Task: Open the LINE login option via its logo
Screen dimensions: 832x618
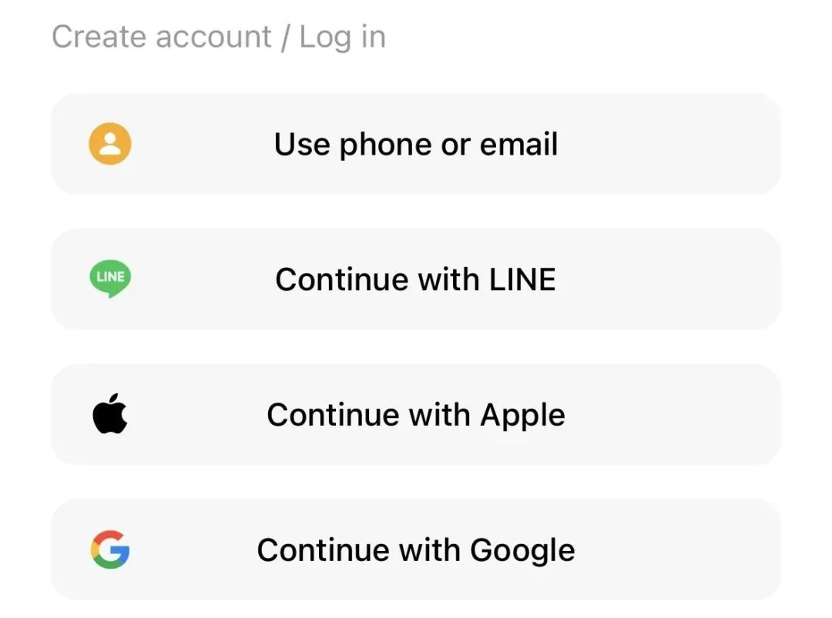Action: click(x=110, y=279)
